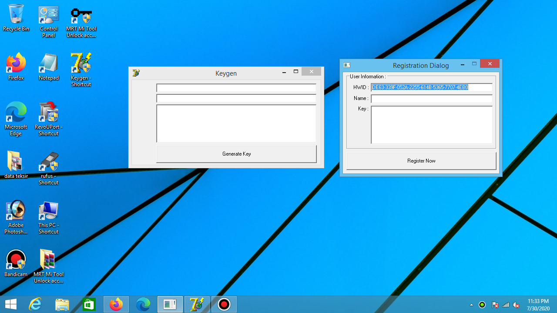Screen dimensions: 557x313
Task: Select the Keygen - Shortcut desktop icon
Action: click(81, 70)
